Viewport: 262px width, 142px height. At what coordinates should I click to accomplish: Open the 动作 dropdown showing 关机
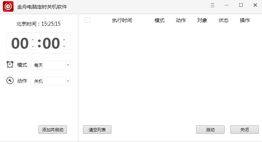(x=51, y=81)
